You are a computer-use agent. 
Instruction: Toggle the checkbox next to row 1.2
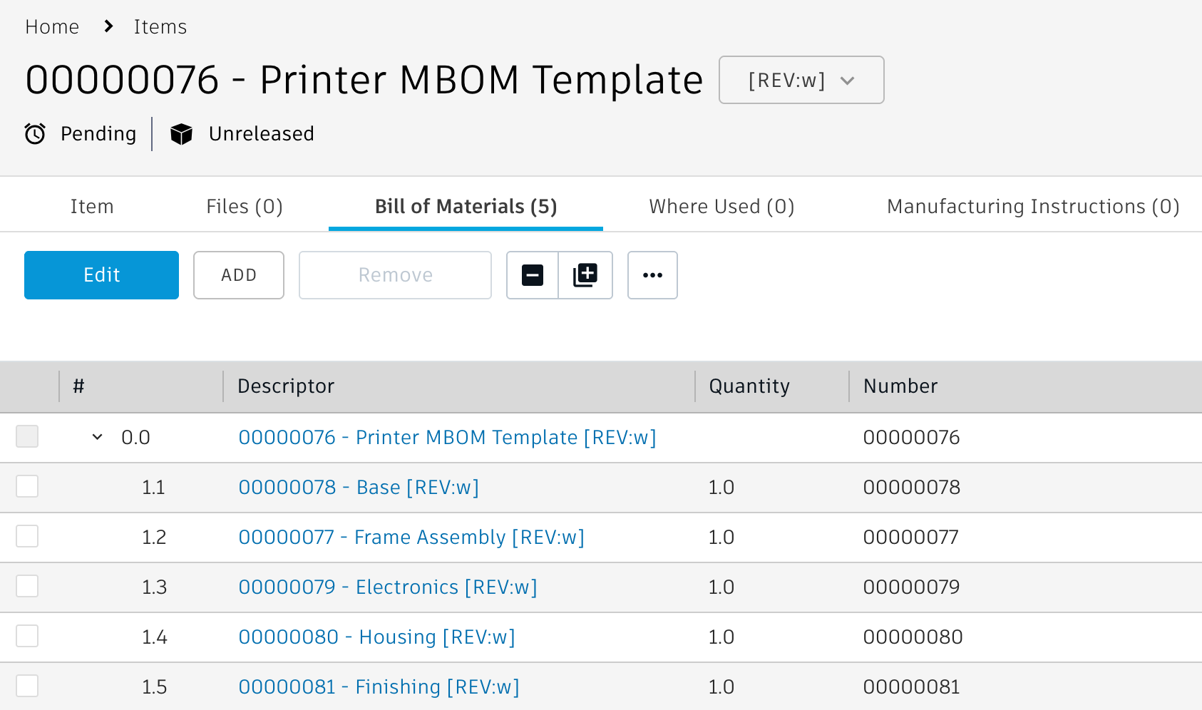coord(27,536)
